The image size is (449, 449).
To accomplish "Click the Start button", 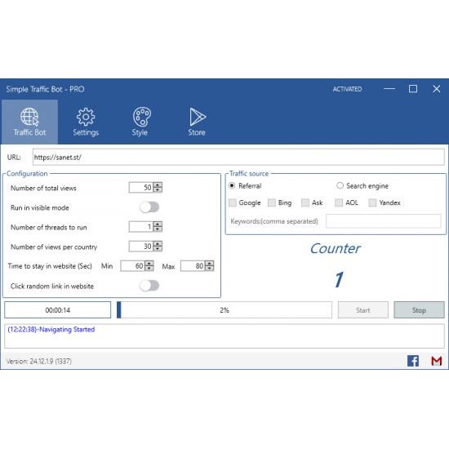I will (362, 310).
